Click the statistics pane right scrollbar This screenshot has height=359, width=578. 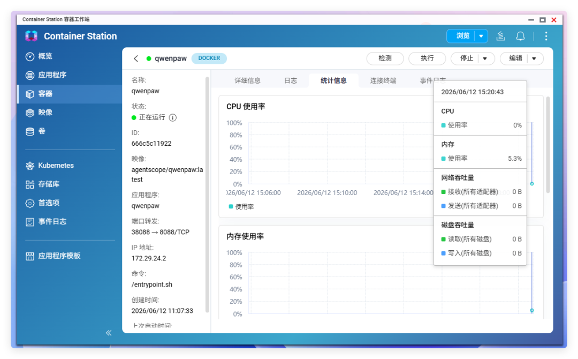(x=548, y=145)
